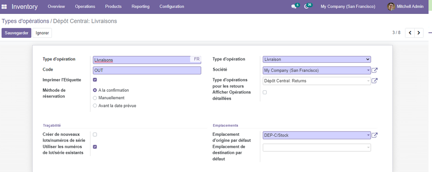This screenshot has width=432, height=172.
Task: Click the Code input field
Action: click(147, 70)
